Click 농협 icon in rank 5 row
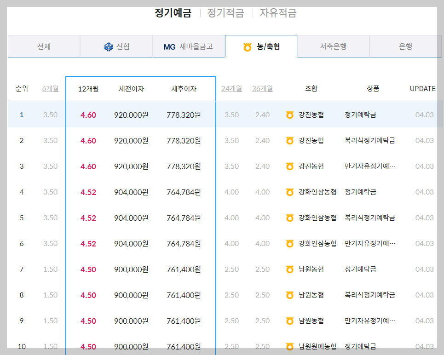 coord(290,218)
